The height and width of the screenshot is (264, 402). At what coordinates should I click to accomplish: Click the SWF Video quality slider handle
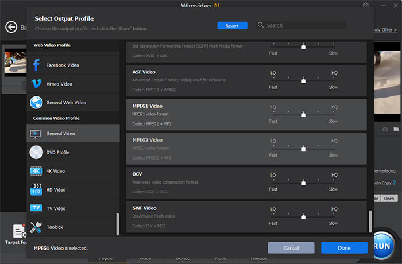coord(304,216)
